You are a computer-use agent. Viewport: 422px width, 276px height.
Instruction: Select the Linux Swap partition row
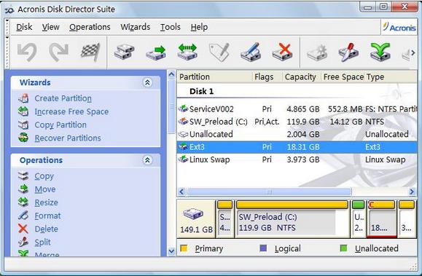coord(297,159)
